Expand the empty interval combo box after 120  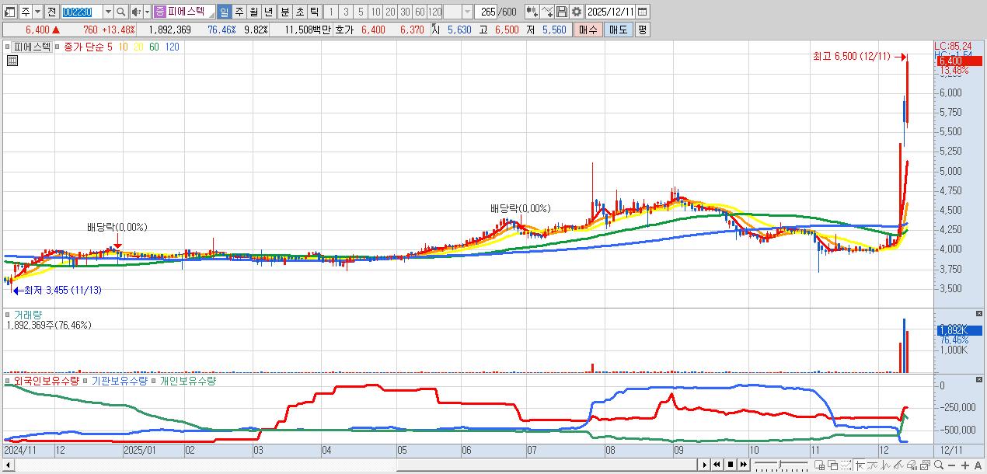(x=467, y=12)
